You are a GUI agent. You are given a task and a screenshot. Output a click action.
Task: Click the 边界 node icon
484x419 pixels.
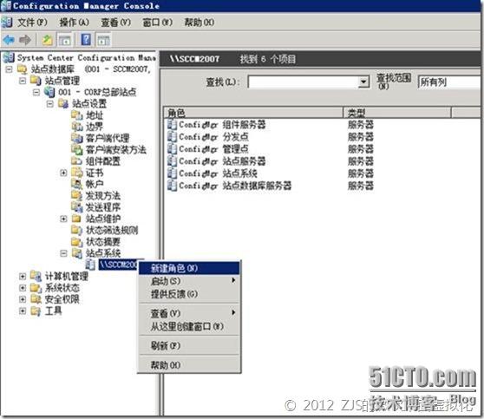pyautogui.click(x=77, y=127)
